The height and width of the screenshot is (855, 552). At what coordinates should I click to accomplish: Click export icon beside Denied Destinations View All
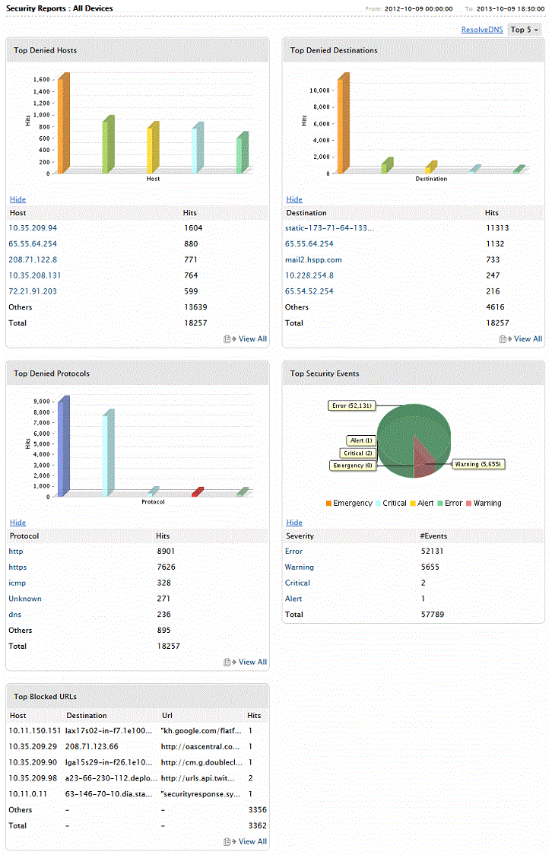(x=505, y=339)
